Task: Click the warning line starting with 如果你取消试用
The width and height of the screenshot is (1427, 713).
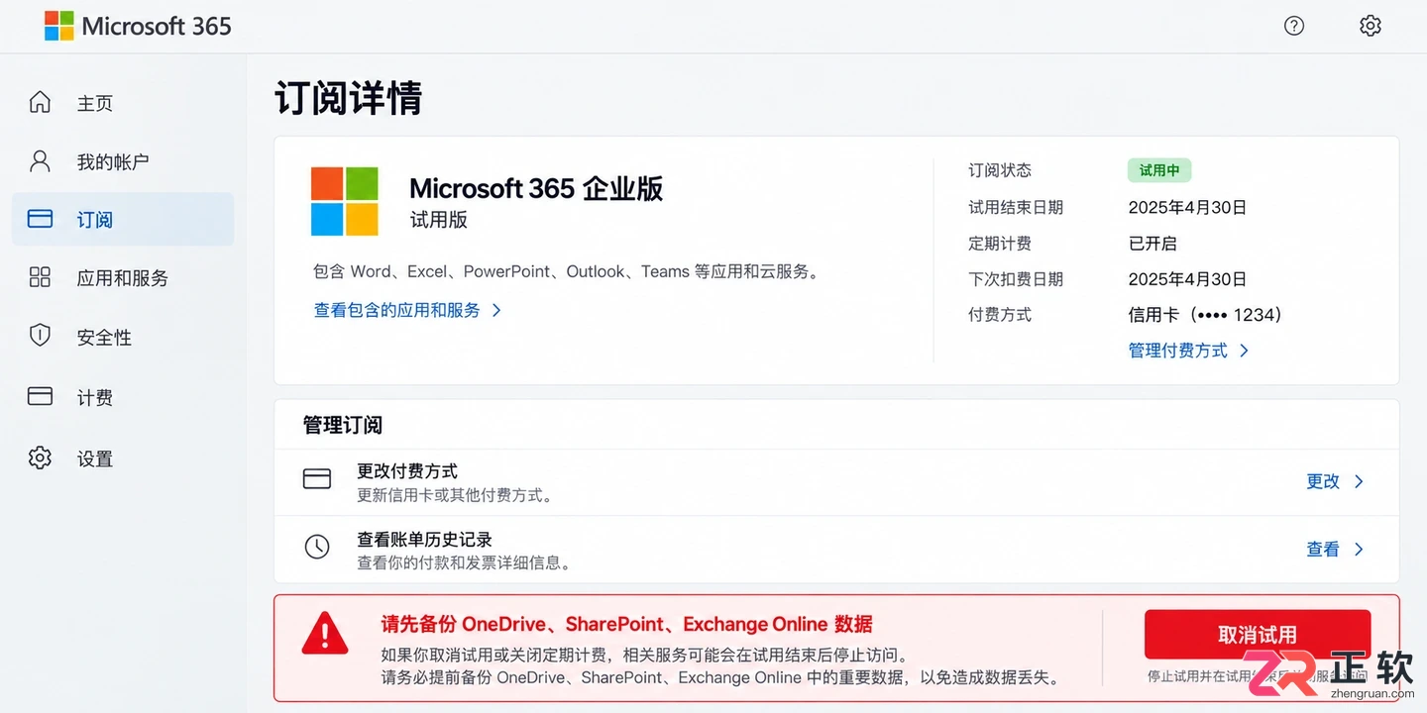Action: (645, 655)
